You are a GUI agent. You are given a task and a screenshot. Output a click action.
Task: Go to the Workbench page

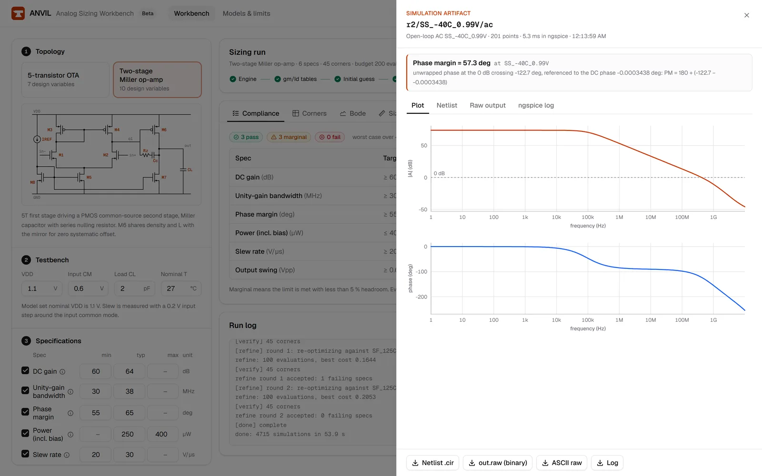[191, 13]
